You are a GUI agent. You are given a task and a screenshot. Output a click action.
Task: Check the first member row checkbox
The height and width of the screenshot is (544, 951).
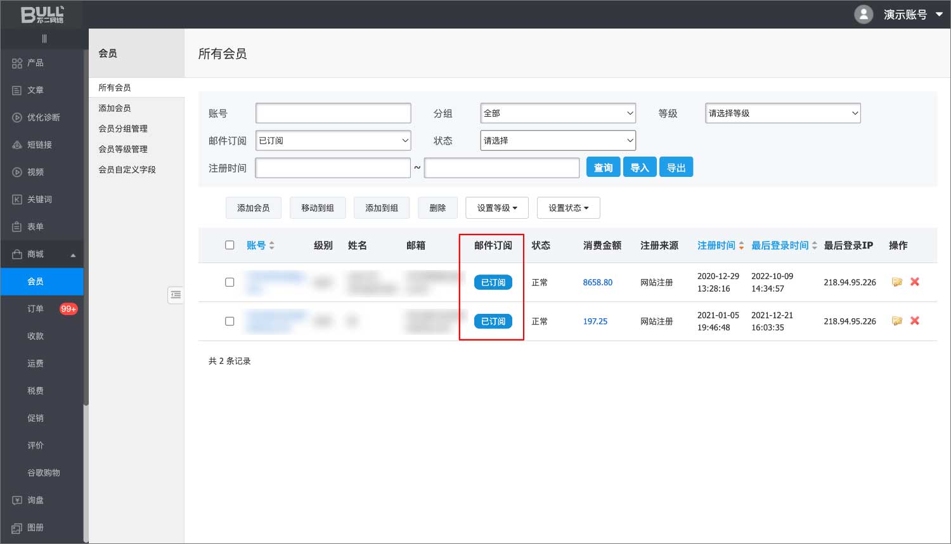230,282
